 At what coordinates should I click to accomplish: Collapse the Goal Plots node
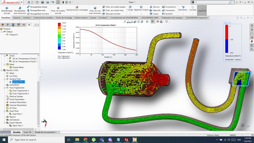[x=4, y=111]
